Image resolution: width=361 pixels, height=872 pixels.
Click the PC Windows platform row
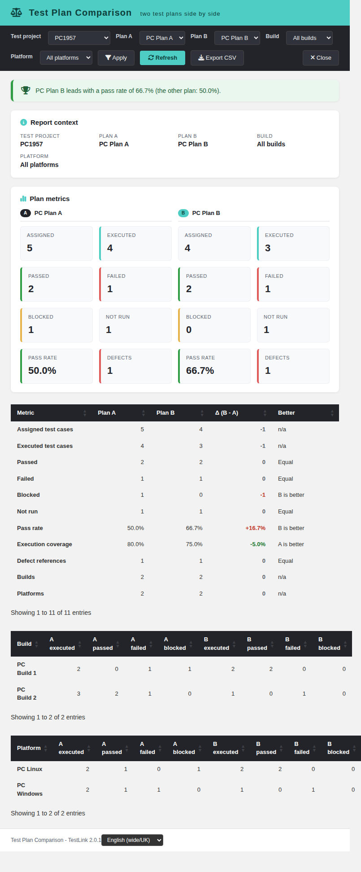(x=186, y=789)
